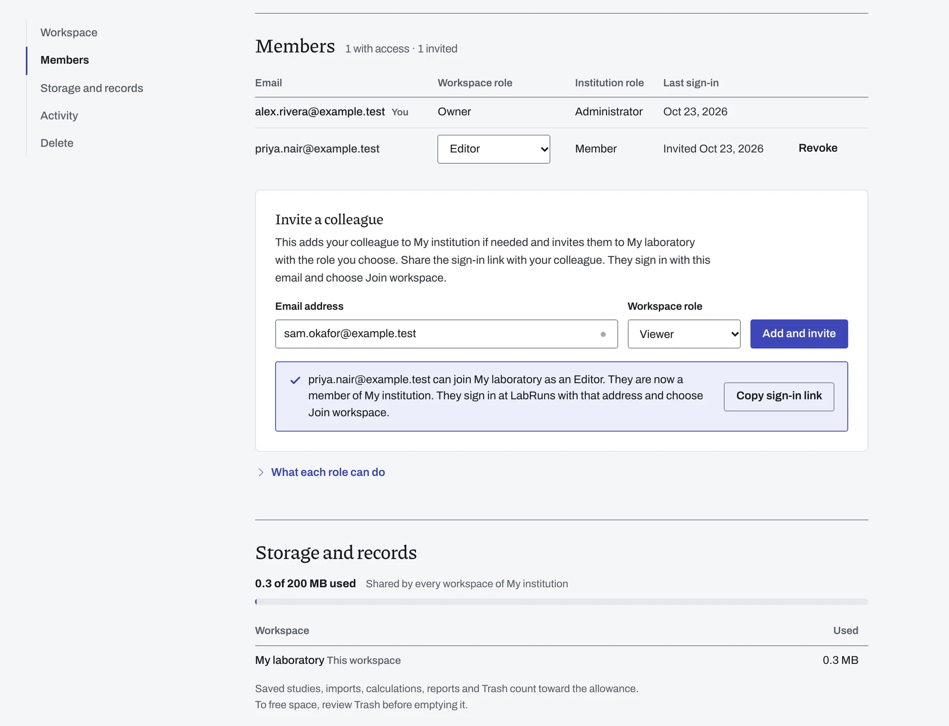
Task: Open the Activity sidebar section
Action: coord(59,115)
